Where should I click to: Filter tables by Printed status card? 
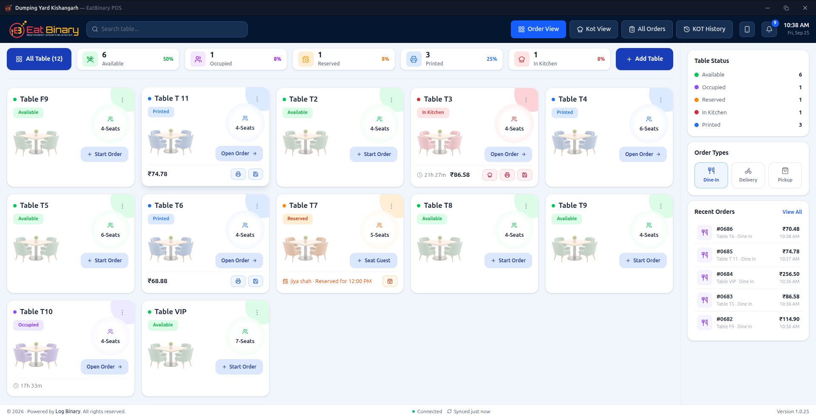[452, 59]
